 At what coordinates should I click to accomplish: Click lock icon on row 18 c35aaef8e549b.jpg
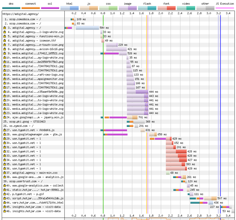point(4,92)
